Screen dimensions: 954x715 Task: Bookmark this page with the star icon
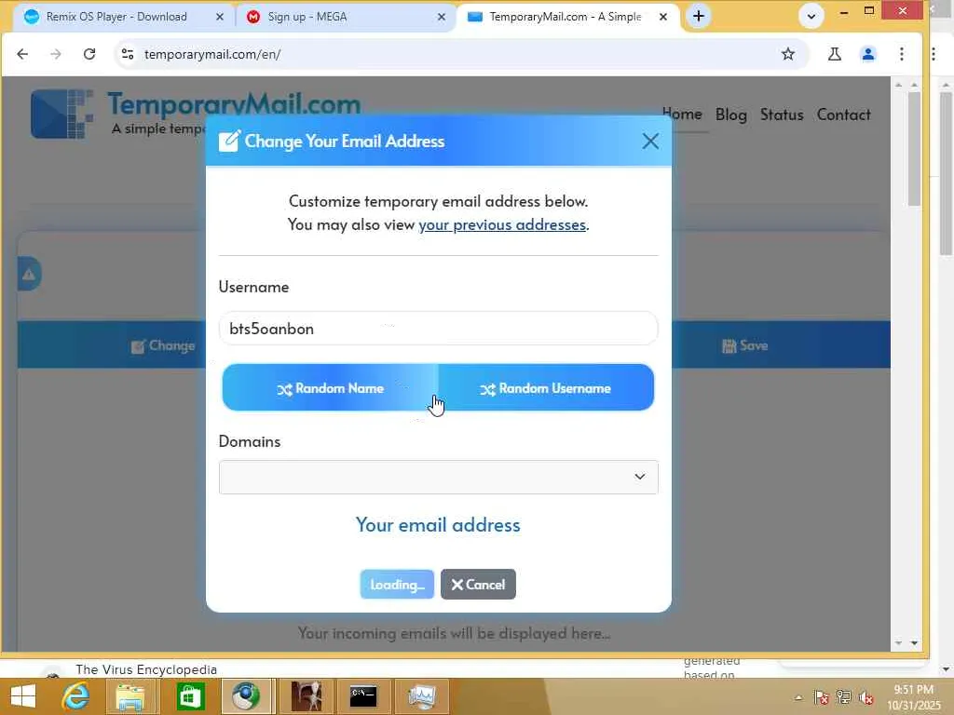788,54
